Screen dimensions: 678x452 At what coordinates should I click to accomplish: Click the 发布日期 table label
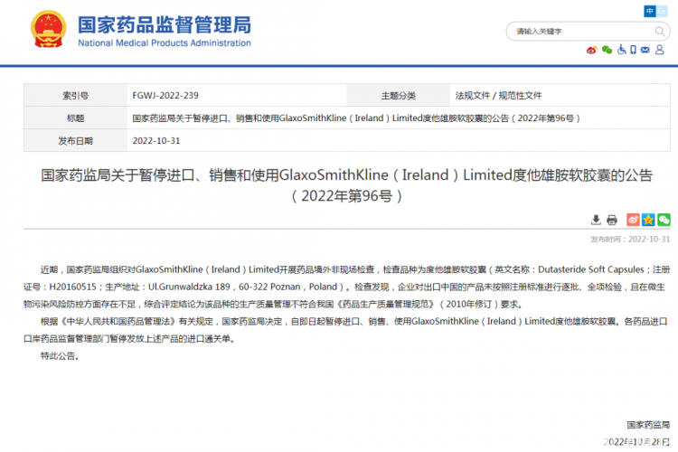(x=76, y=141)
